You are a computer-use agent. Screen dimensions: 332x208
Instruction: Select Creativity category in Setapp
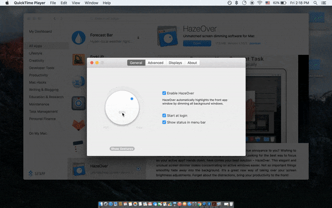click(37, 60)
